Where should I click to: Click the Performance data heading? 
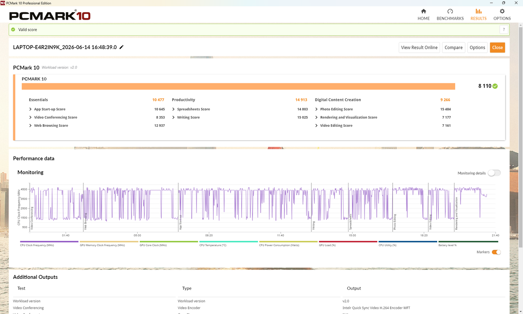click(x=34, y=158)
